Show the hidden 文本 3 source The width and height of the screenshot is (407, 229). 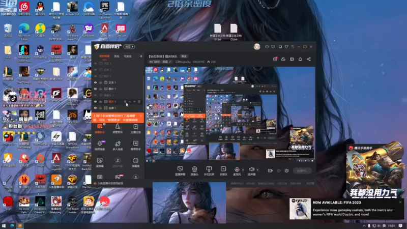(95, 63)
